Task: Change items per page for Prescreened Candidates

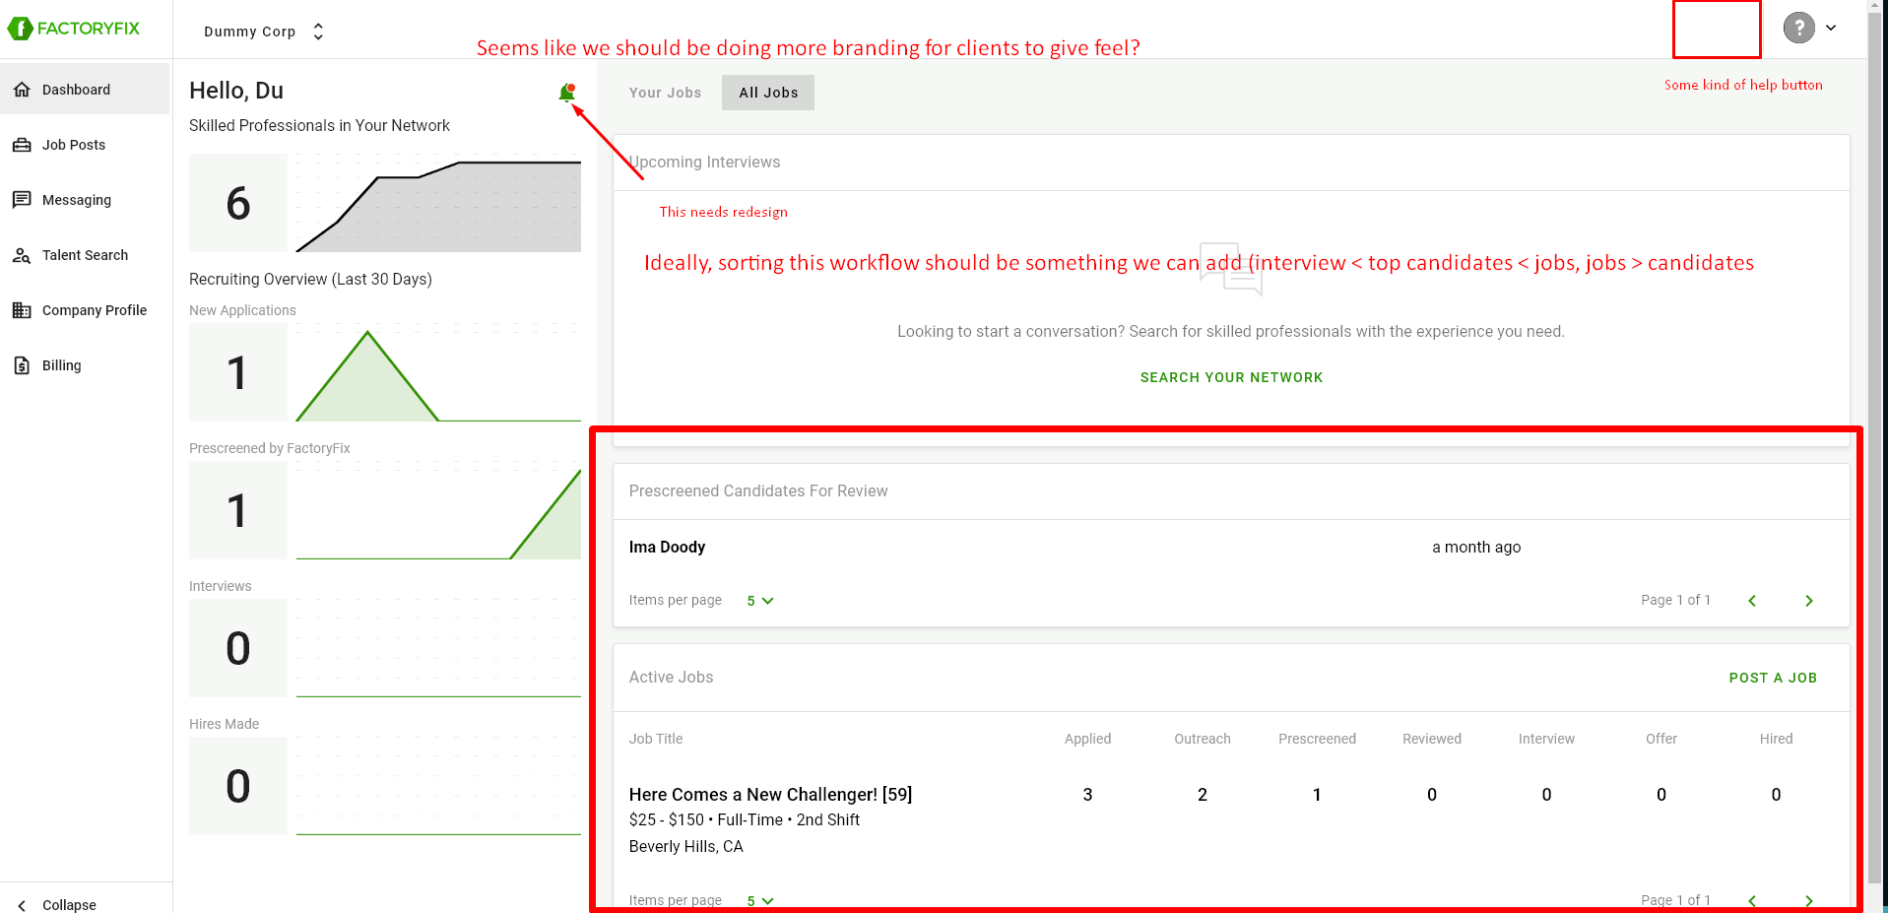Action: 759,601
